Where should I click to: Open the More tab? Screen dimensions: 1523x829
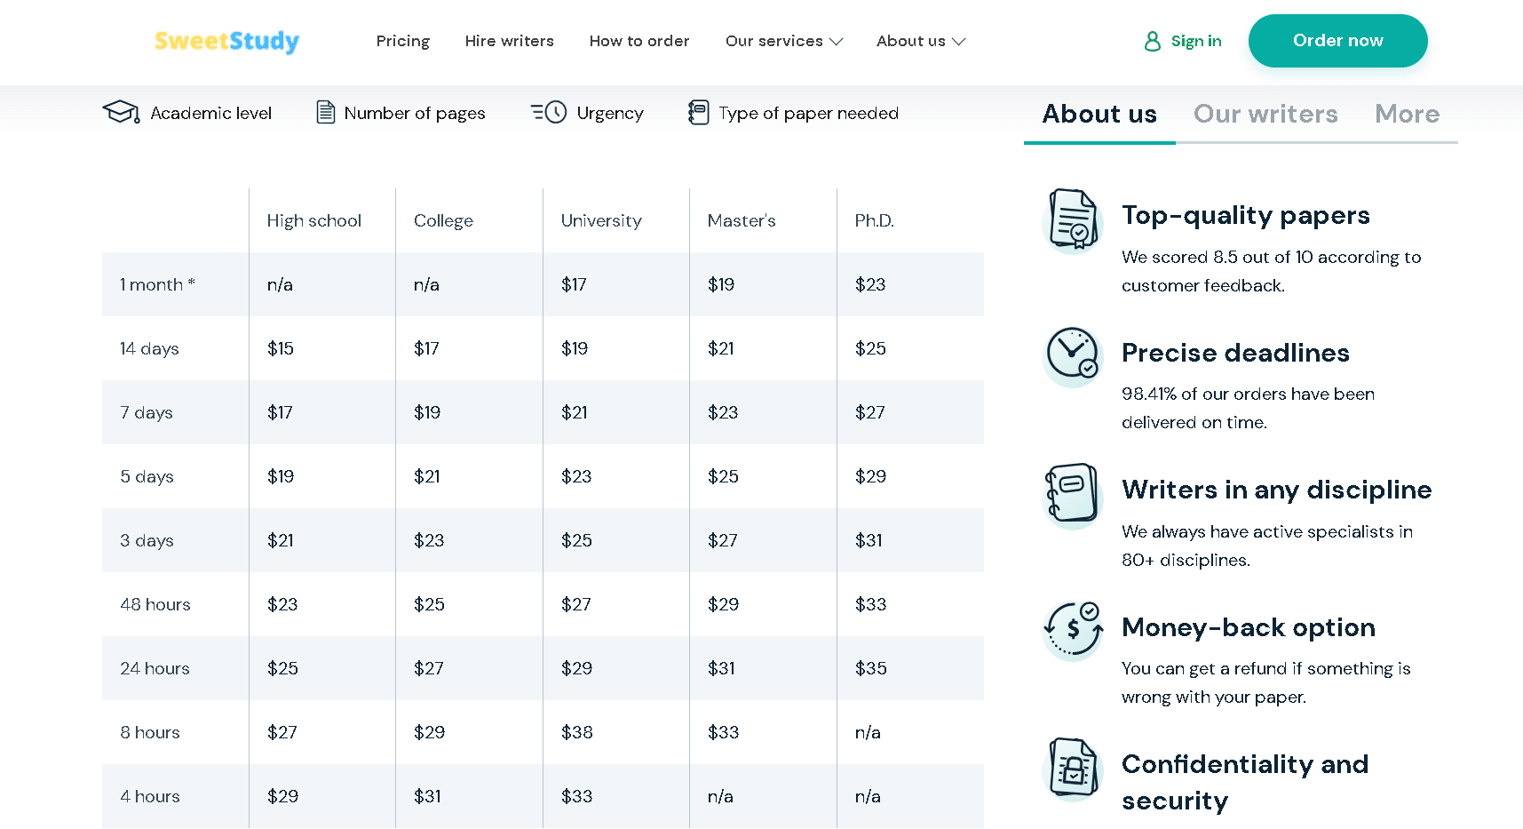pos(1407,114)
